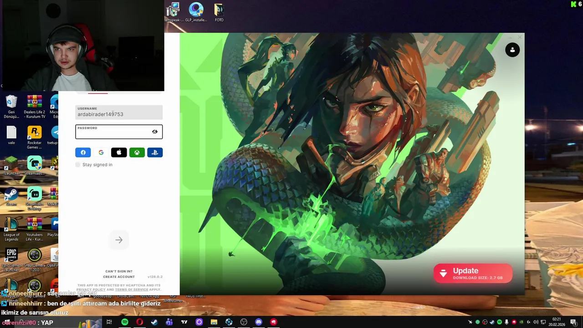Open the profile icon on launcher
Image resolution: width=583 pixels, height=328 pixels.
(x=512, y=50)
